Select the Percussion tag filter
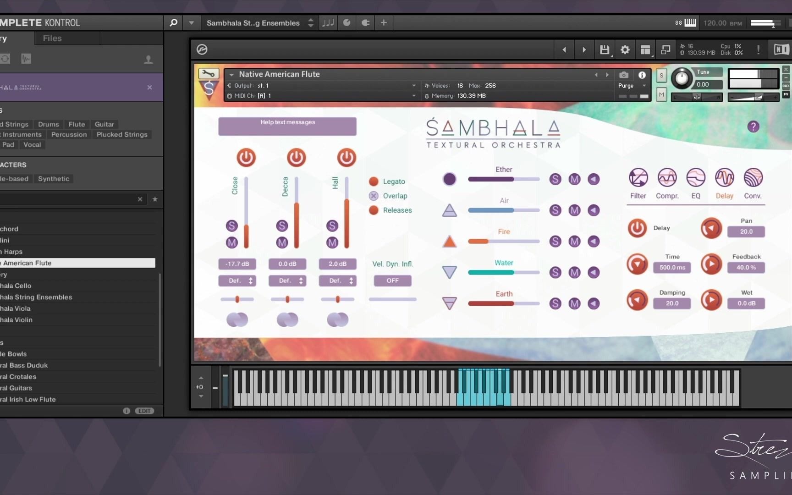792x495 pixels. (69, 134)
